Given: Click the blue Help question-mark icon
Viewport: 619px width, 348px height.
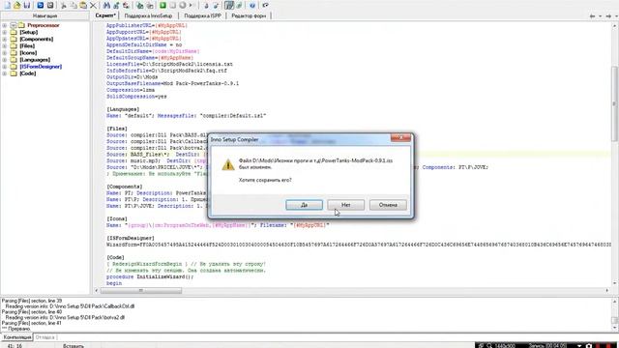Looking at the screenshot, I should 252,5.
